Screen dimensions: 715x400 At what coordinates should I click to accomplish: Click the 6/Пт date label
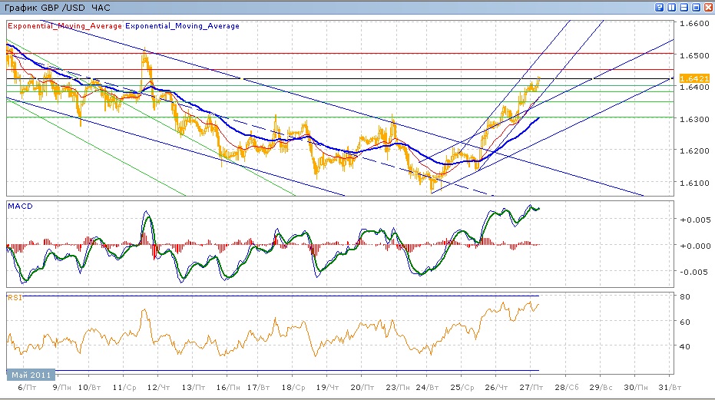point(27,387)
